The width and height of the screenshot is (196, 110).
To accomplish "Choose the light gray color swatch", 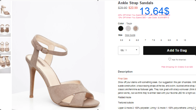I will (x=128, y=28).
